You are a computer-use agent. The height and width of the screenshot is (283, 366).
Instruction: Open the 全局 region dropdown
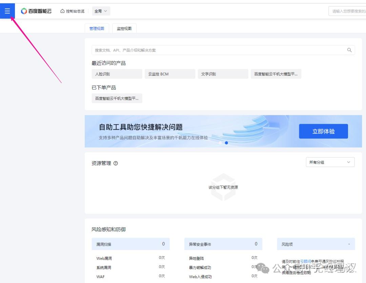coord(101,11)
